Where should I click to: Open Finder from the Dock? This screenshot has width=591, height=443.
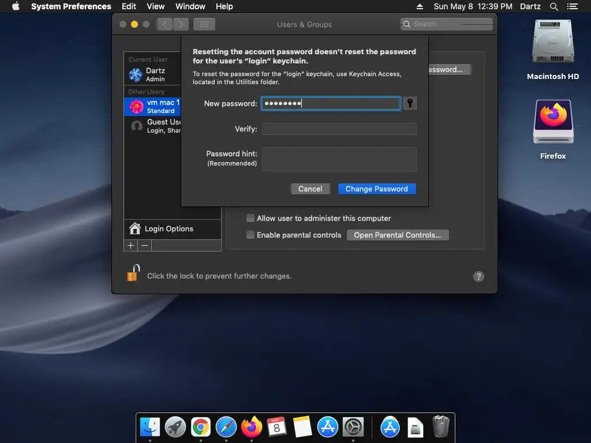[150, 427]
